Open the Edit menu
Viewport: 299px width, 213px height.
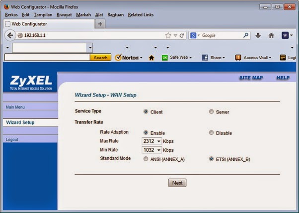(25, 15)
